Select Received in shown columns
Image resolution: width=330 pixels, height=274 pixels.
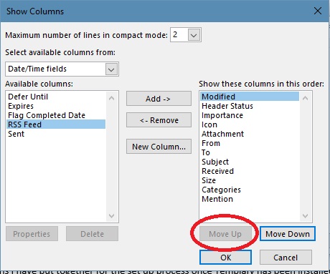(x=250, y=171)
